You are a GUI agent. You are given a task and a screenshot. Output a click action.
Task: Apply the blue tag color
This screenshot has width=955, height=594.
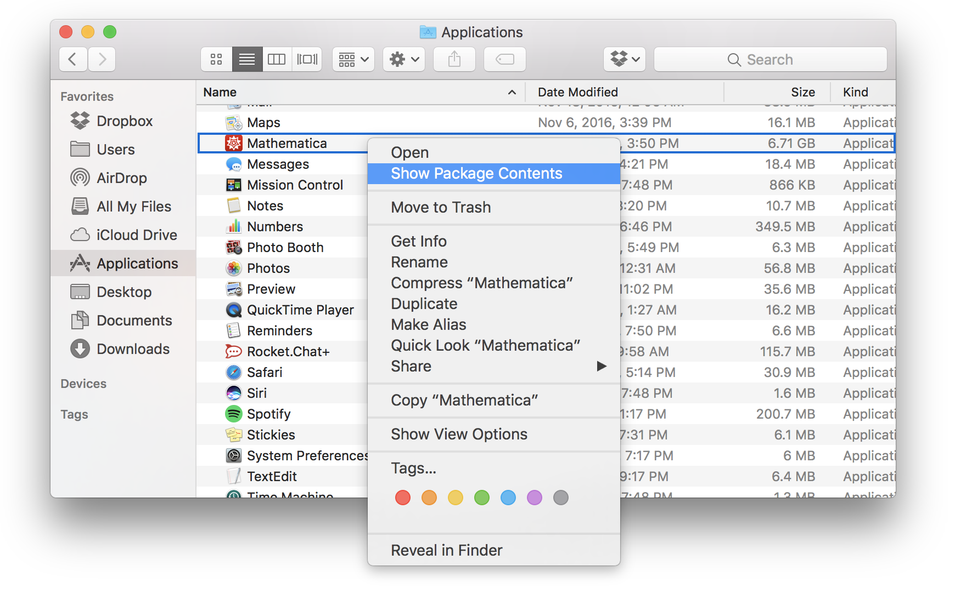pyautogui.click(x=508, y=498)
